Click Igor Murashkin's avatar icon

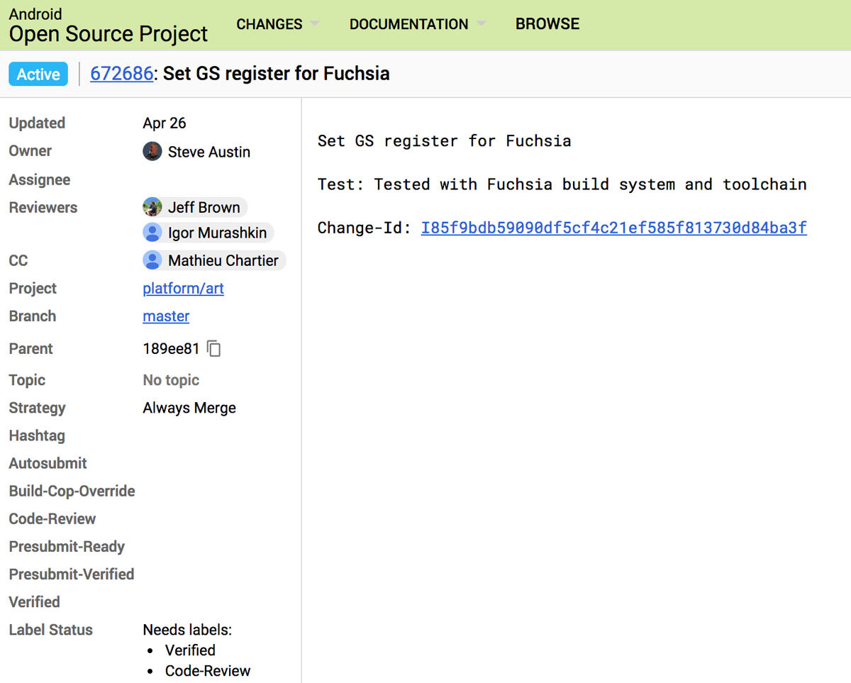click(x=152, y=233)
